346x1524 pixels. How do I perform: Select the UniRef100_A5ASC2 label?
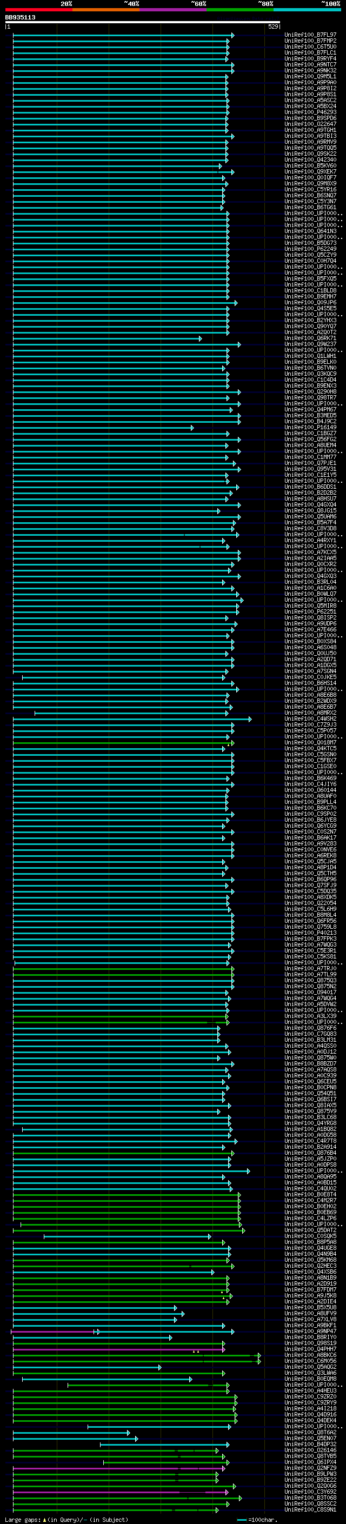pyautogui.click(x=310, y=101)
